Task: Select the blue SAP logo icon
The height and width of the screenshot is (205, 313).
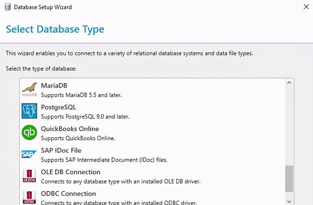Action: 29,154
